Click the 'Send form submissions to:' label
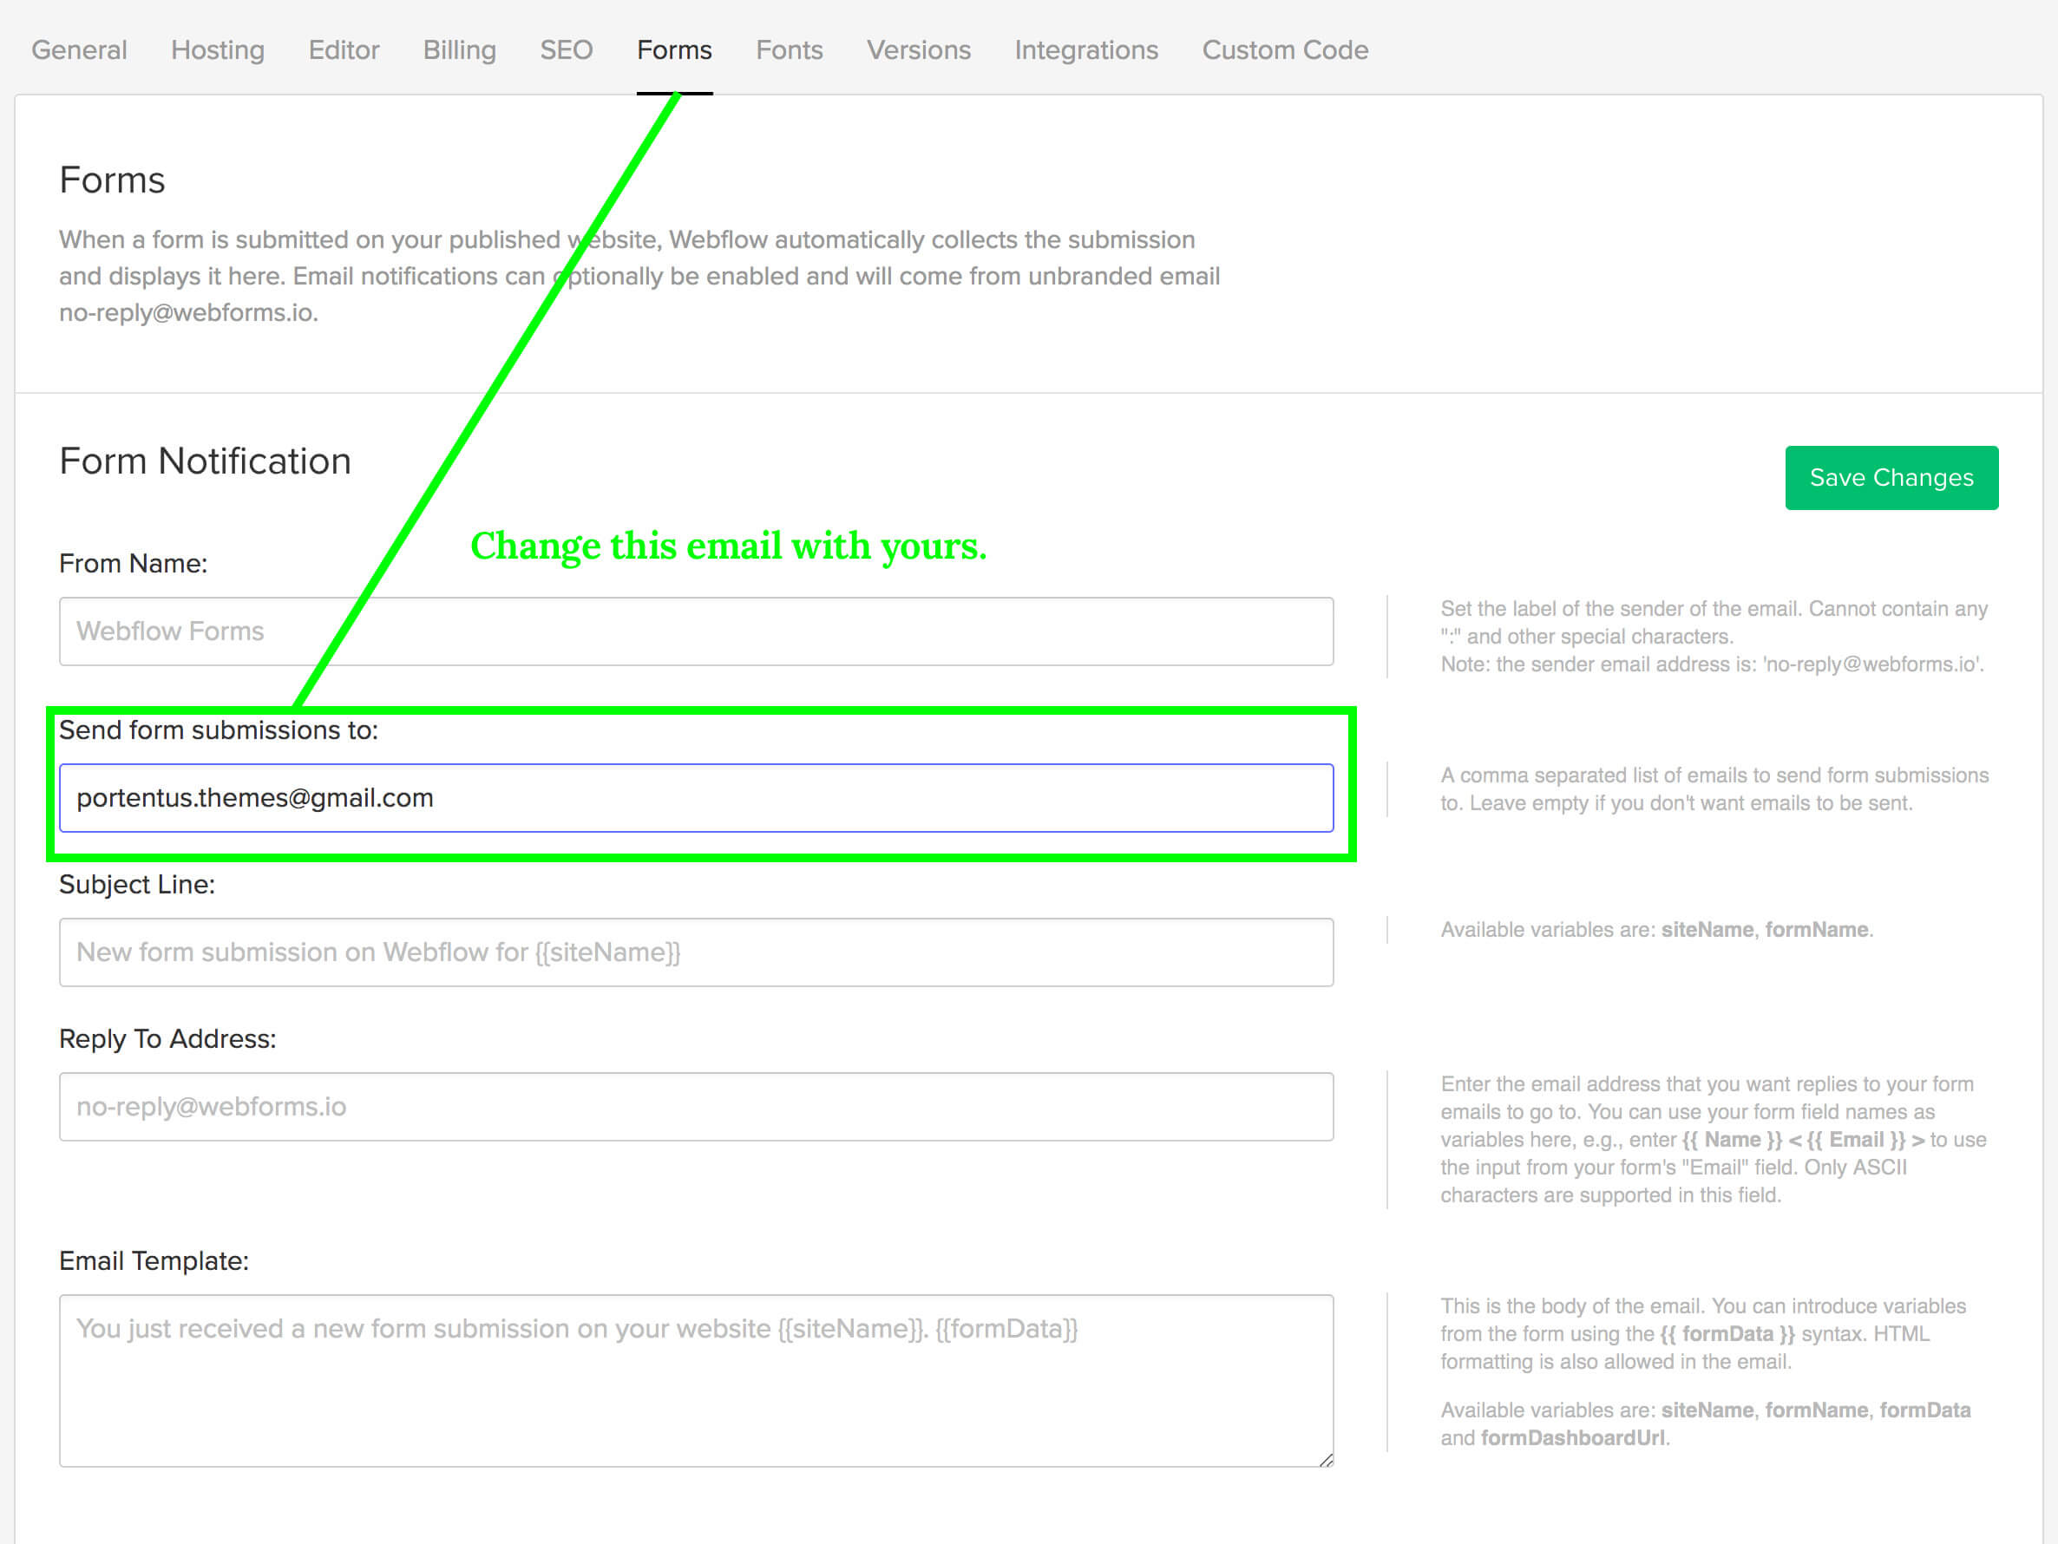 (x=219, y=730)
